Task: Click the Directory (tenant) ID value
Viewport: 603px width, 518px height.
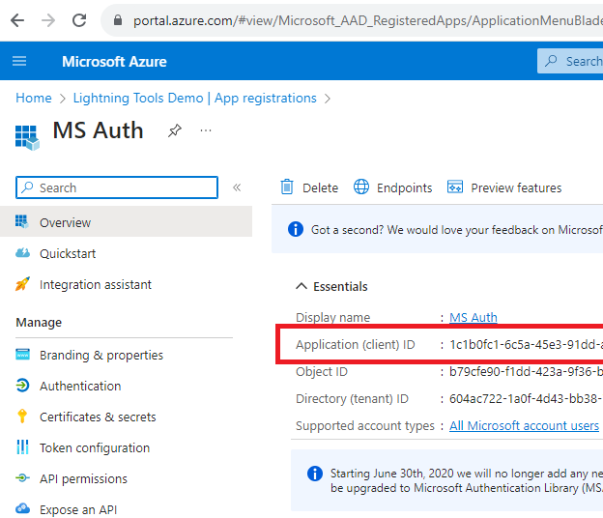Action: (x=526, y=399)
